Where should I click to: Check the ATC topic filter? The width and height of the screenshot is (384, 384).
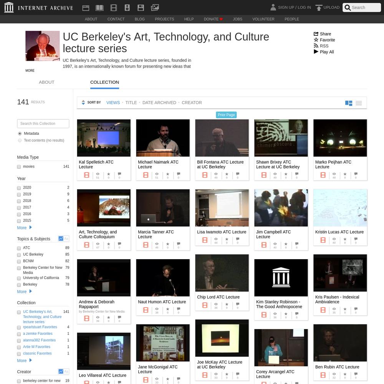point(19,248)
